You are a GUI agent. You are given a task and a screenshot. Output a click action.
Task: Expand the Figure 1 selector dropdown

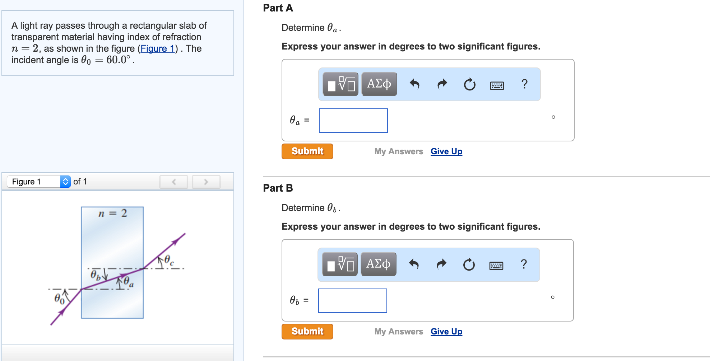point(39,182)
